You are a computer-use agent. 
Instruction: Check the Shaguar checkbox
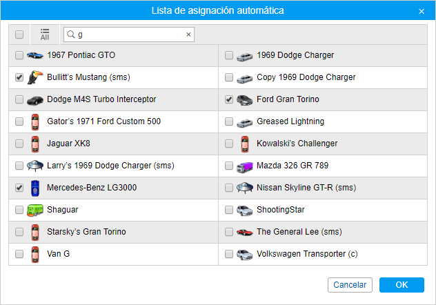(19, 210)
